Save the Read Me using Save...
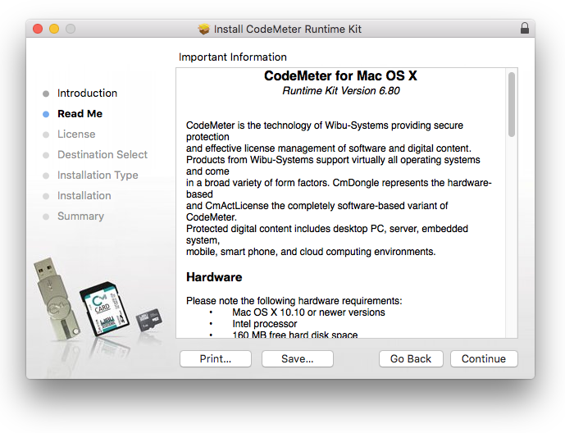This screenshot has height=433, width=565. coord(297,358)
